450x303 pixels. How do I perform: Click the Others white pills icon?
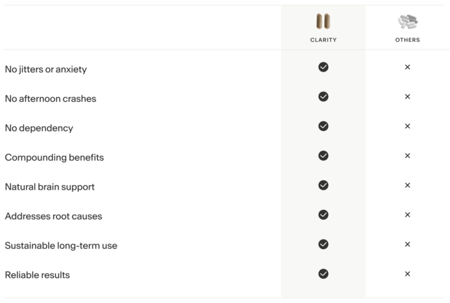tap(408, 22)
